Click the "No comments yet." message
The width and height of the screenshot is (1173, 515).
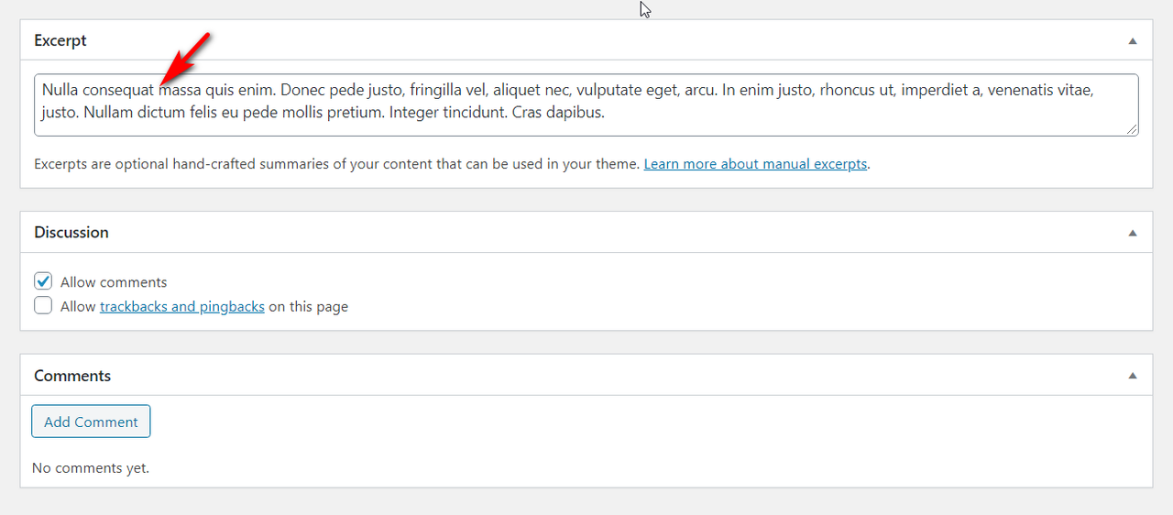[x=91, y=468]
